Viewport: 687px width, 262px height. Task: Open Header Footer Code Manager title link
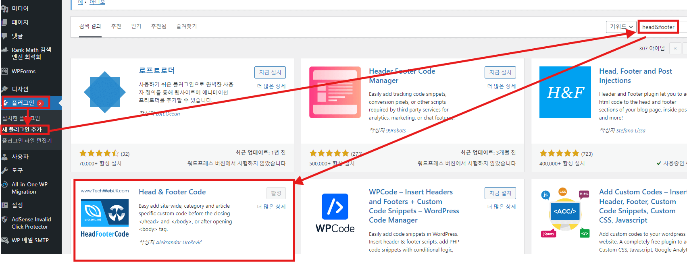[402, 76]
